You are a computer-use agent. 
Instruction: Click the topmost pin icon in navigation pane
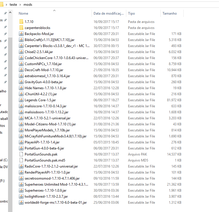pyautogui.click(x=5, y=13)
